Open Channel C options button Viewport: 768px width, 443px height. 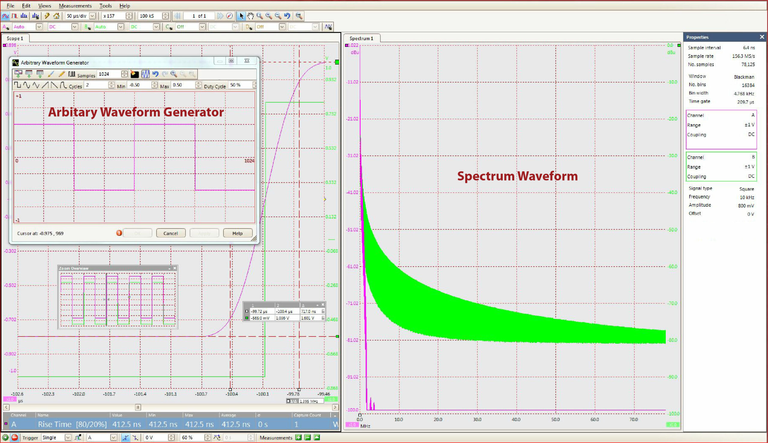(x=169, y=27)
